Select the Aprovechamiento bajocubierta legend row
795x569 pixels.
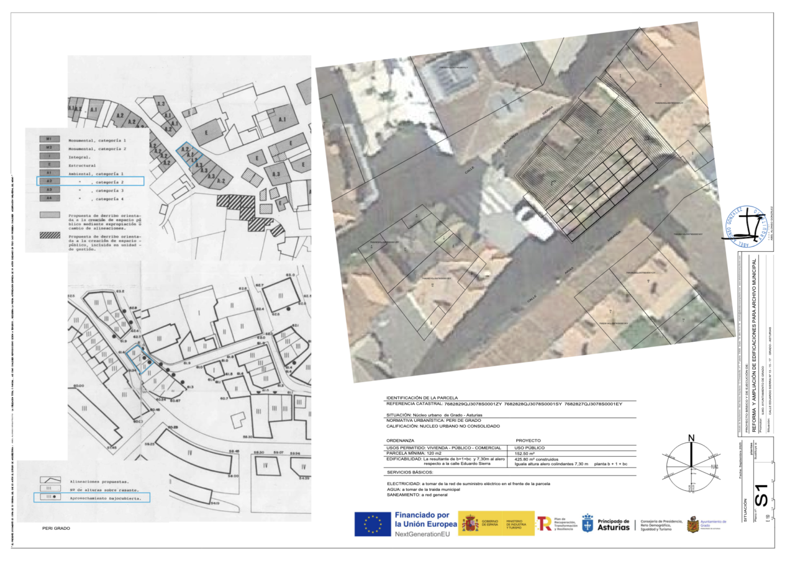(x=91, y=497)
